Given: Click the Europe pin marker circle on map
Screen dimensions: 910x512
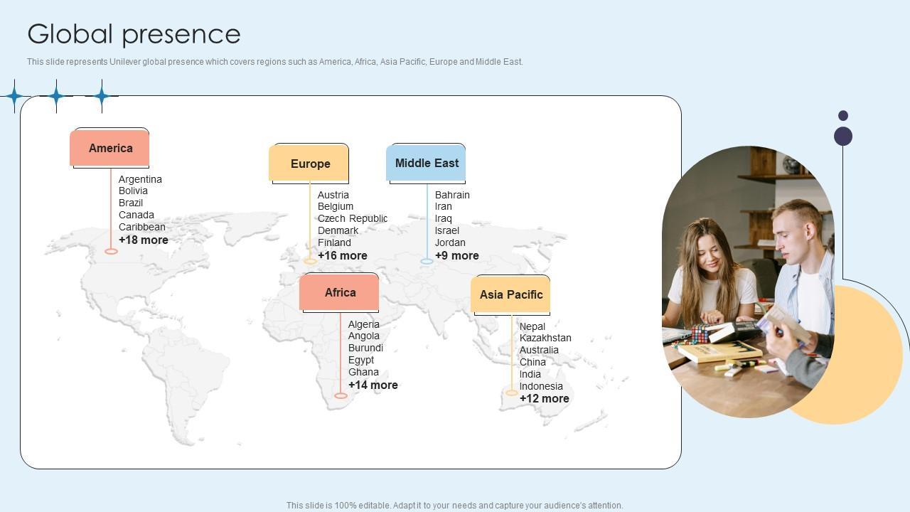Looking at the screenshot, I should coord(310,261).
